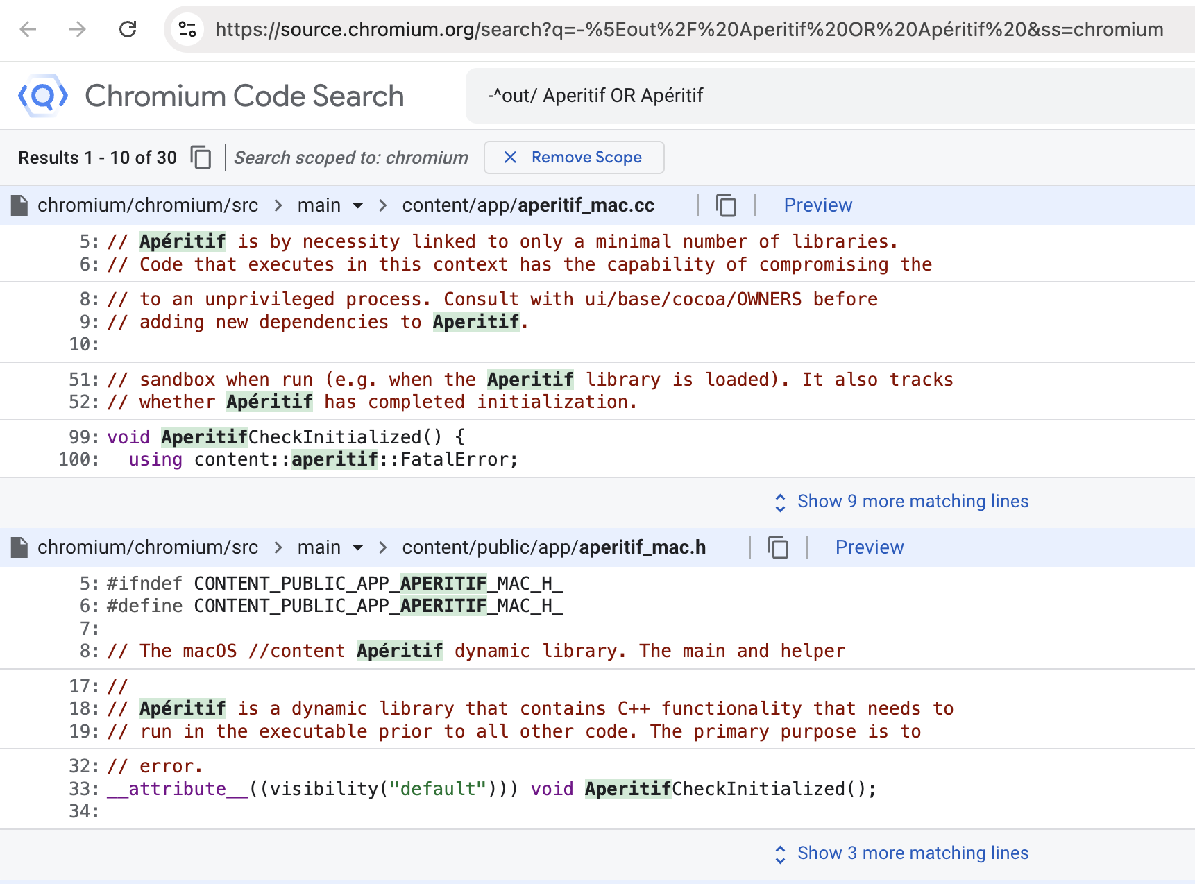
Task: Click the browser address bar URL
Action: click(689, 29)
